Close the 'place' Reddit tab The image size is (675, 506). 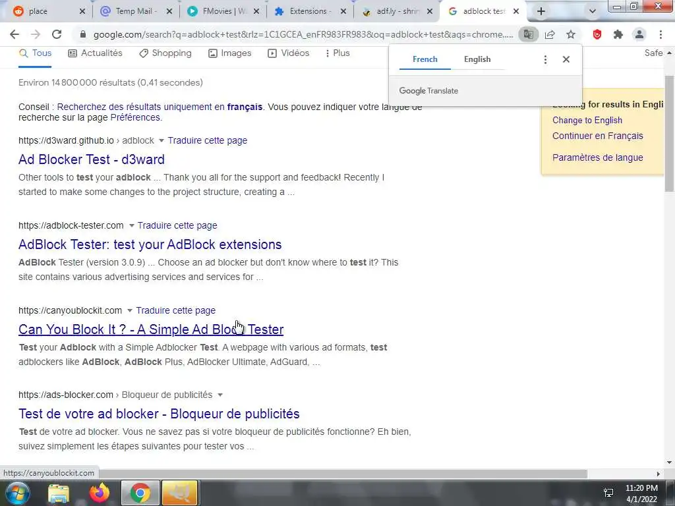coord(82,11)
